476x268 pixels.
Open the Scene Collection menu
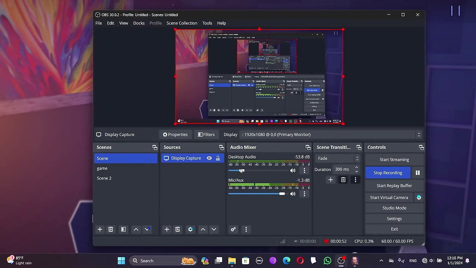[x=182, y=23]
